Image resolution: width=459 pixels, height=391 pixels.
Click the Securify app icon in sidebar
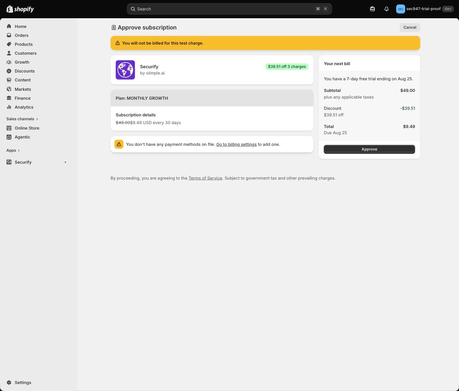coord(9,162)
